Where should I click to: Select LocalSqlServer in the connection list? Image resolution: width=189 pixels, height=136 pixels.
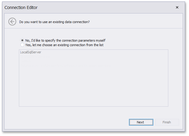pyautogui.click(x=31, y=52)
